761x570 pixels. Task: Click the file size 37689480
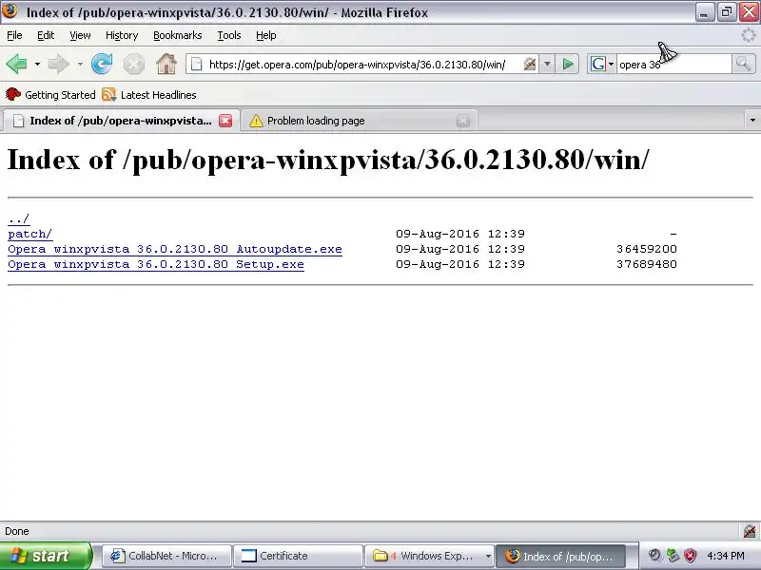647,264
